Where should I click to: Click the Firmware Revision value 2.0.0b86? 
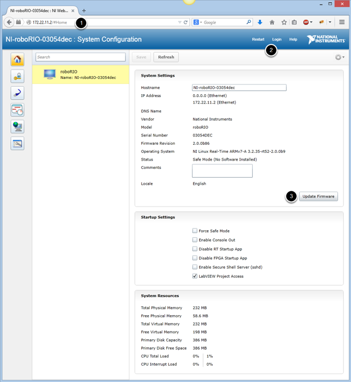tap(201, 143)
